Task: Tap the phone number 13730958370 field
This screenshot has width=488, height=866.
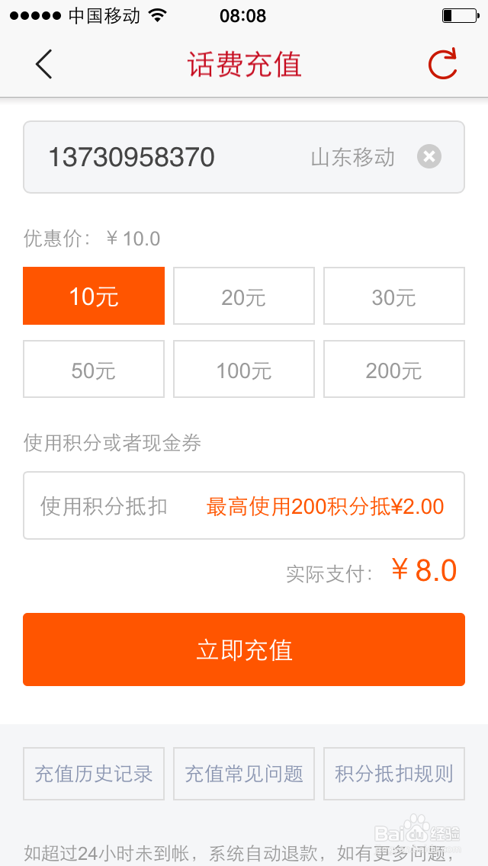Action: click(132, 157)
